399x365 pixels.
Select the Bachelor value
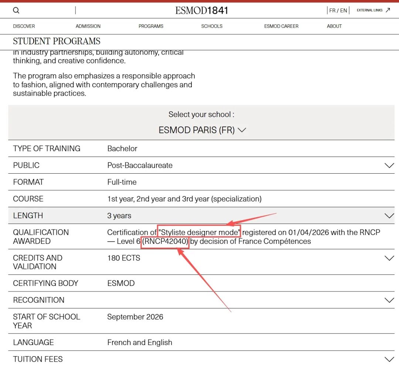point(122,149)
